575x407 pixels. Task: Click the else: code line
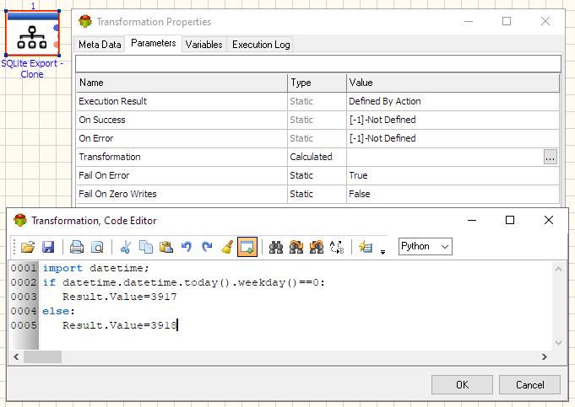click(x=58, y=311)
